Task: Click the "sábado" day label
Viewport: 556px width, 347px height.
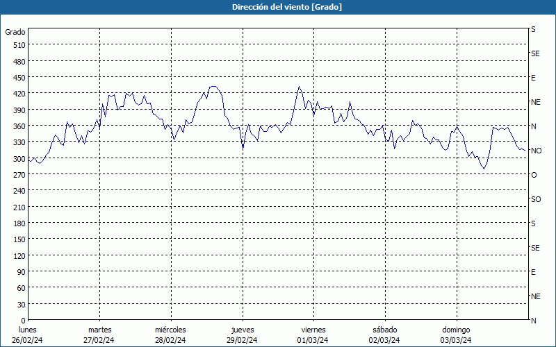Action: (x=385, y=330)
